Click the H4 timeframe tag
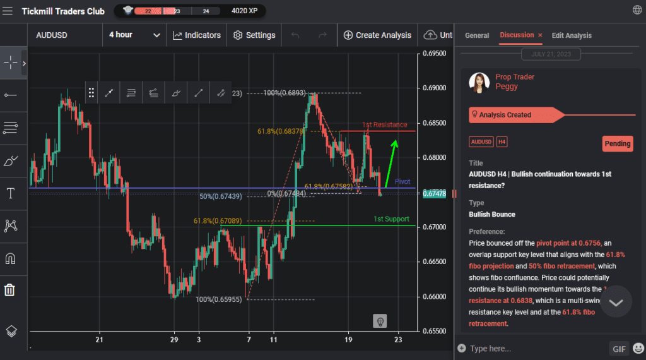 [502, 142]
